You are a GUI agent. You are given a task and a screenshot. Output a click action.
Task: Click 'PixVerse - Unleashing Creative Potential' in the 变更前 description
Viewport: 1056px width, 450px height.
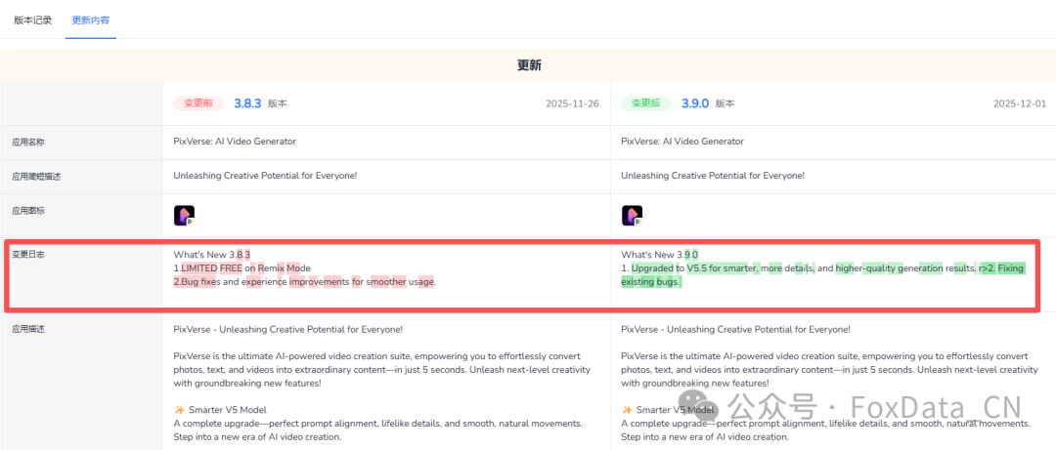click(288, 330)
